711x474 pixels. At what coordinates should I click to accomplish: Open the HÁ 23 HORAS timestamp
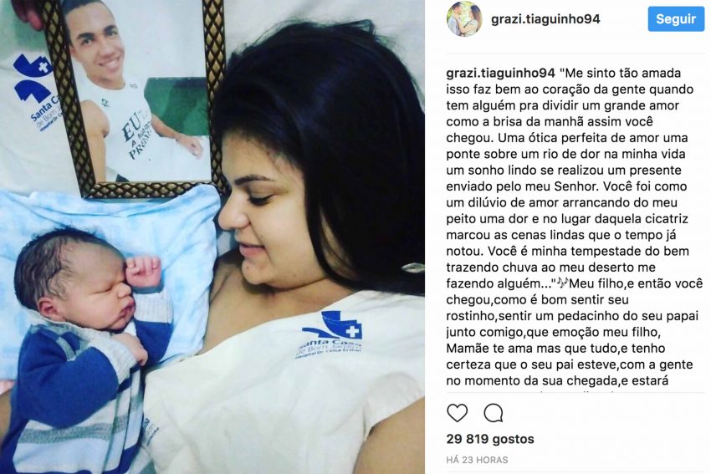[x=477, y=460]
